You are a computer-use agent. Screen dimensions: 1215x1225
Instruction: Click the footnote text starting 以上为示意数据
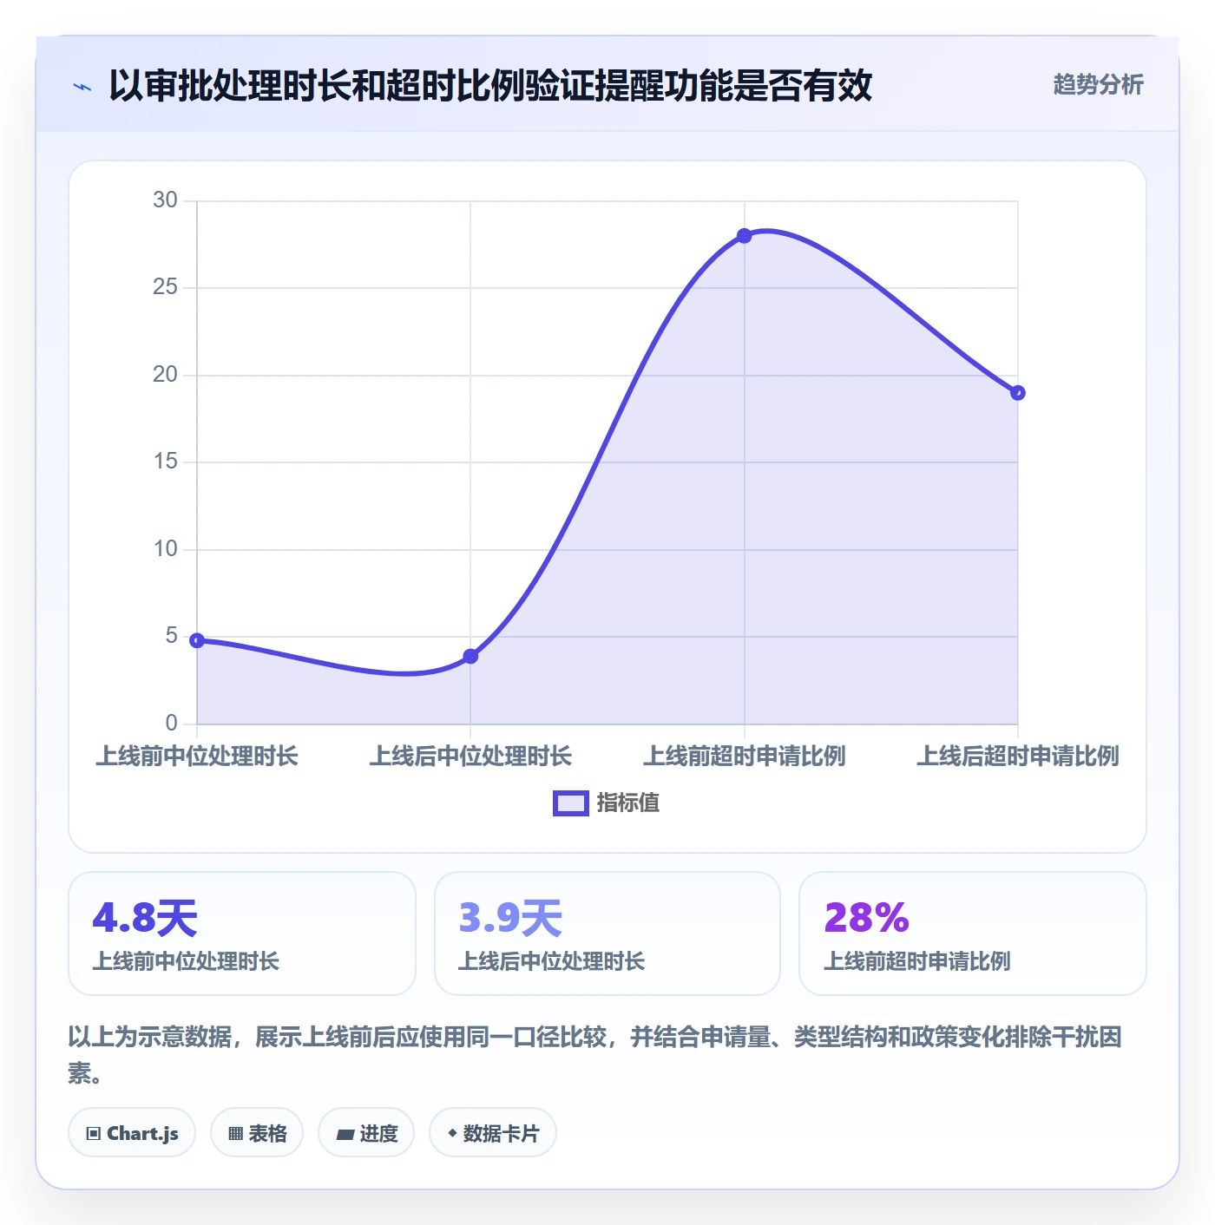click(595, 1054)
